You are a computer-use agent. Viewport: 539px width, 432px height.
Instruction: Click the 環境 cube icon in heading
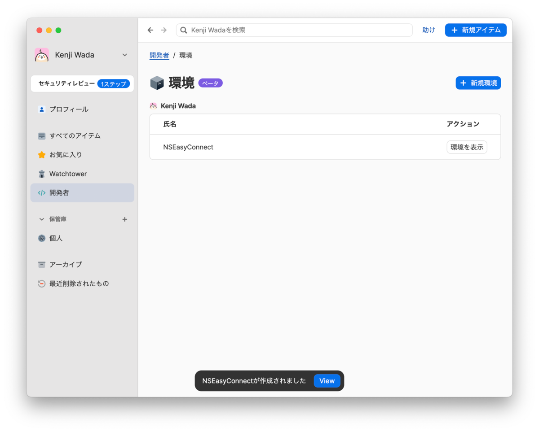[157, 83]
